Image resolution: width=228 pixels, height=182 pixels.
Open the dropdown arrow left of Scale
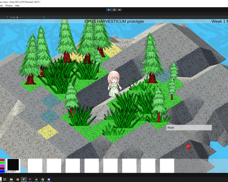pyautogui.click(x=7, y=17)
